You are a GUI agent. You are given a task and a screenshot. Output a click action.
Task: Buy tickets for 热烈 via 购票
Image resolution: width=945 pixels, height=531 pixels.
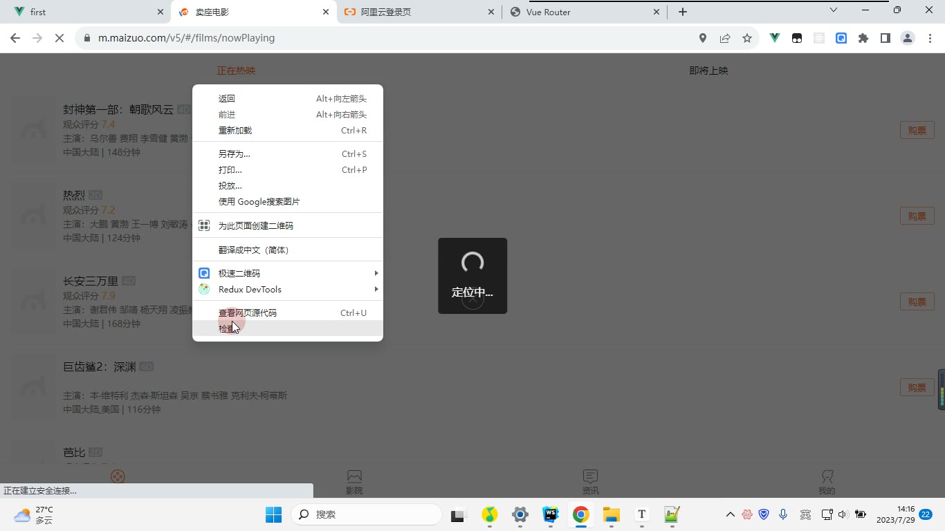click(x=917, y=216)
